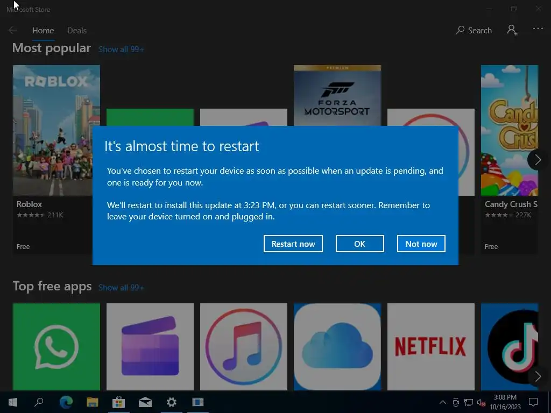Viewport: 551px width, 413px height.
Task: Advance Top free apps row with next arrow
Action: 538,377
